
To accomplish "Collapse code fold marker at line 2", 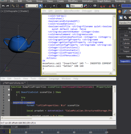I will pos(9,90).
